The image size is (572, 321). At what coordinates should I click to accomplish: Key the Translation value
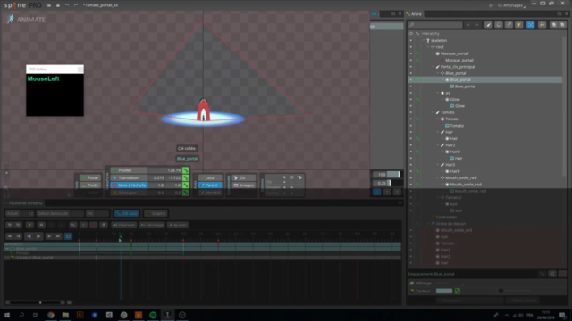[186, 177]
